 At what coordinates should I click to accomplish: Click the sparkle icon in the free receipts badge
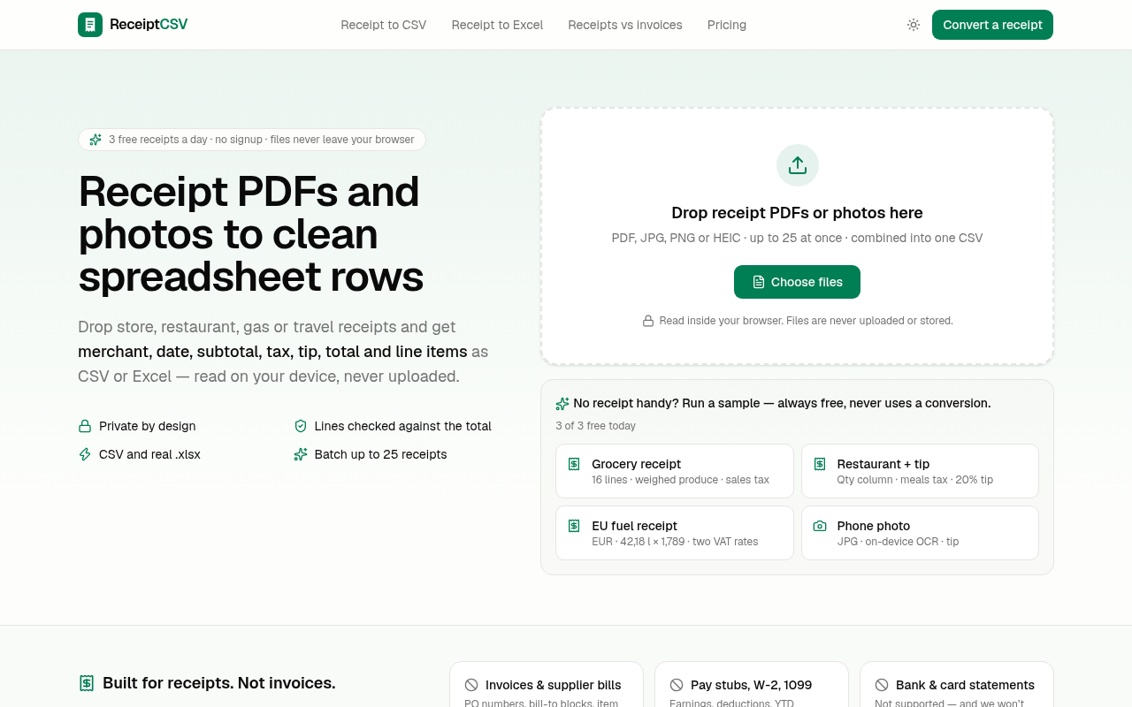point(96,140)
